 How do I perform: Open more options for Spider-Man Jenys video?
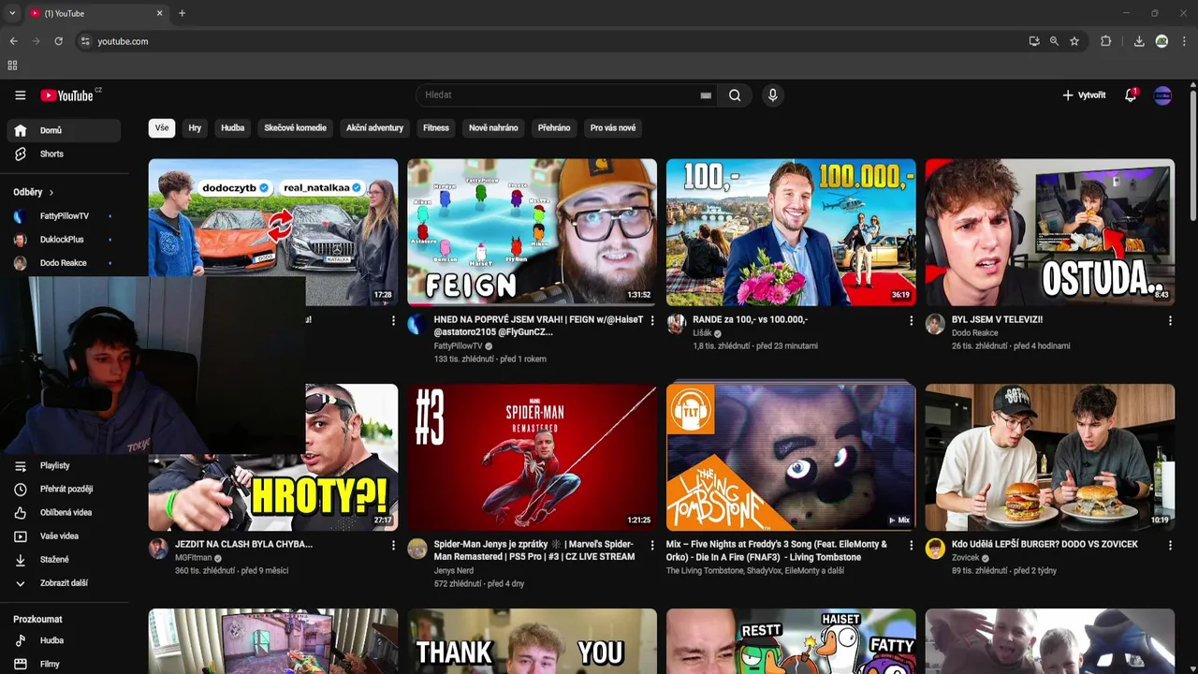pyautogui.click(x=652, y=545)
